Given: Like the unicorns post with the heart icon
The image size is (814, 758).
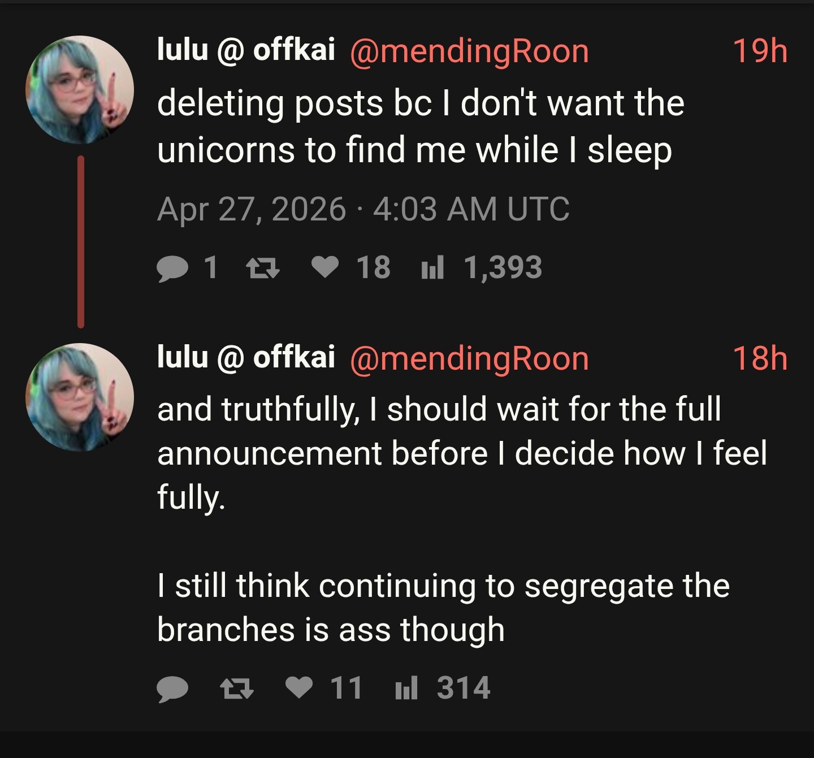Looking at the screenshot, I should pos(325,267).
